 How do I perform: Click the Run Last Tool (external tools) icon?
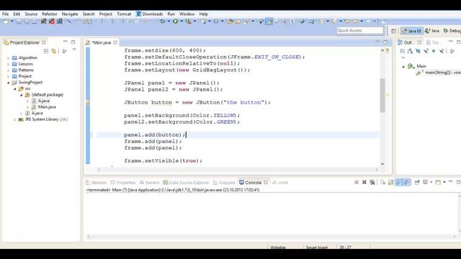[x=189, y=21]
